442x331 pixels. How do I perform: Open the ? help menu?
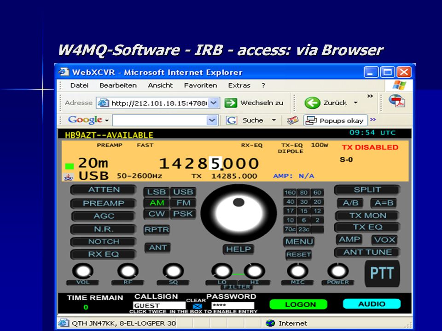click(263, 86)
